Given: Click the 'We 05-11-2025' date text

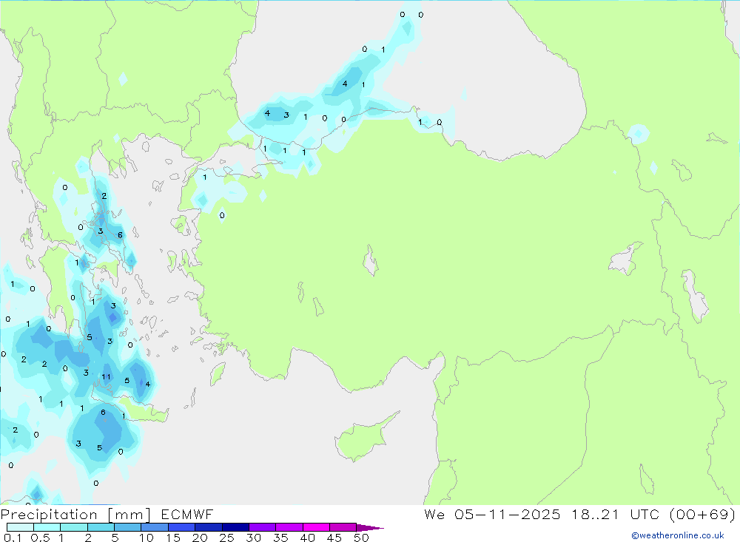Looking at the screenshot, I should coord(492,515).
